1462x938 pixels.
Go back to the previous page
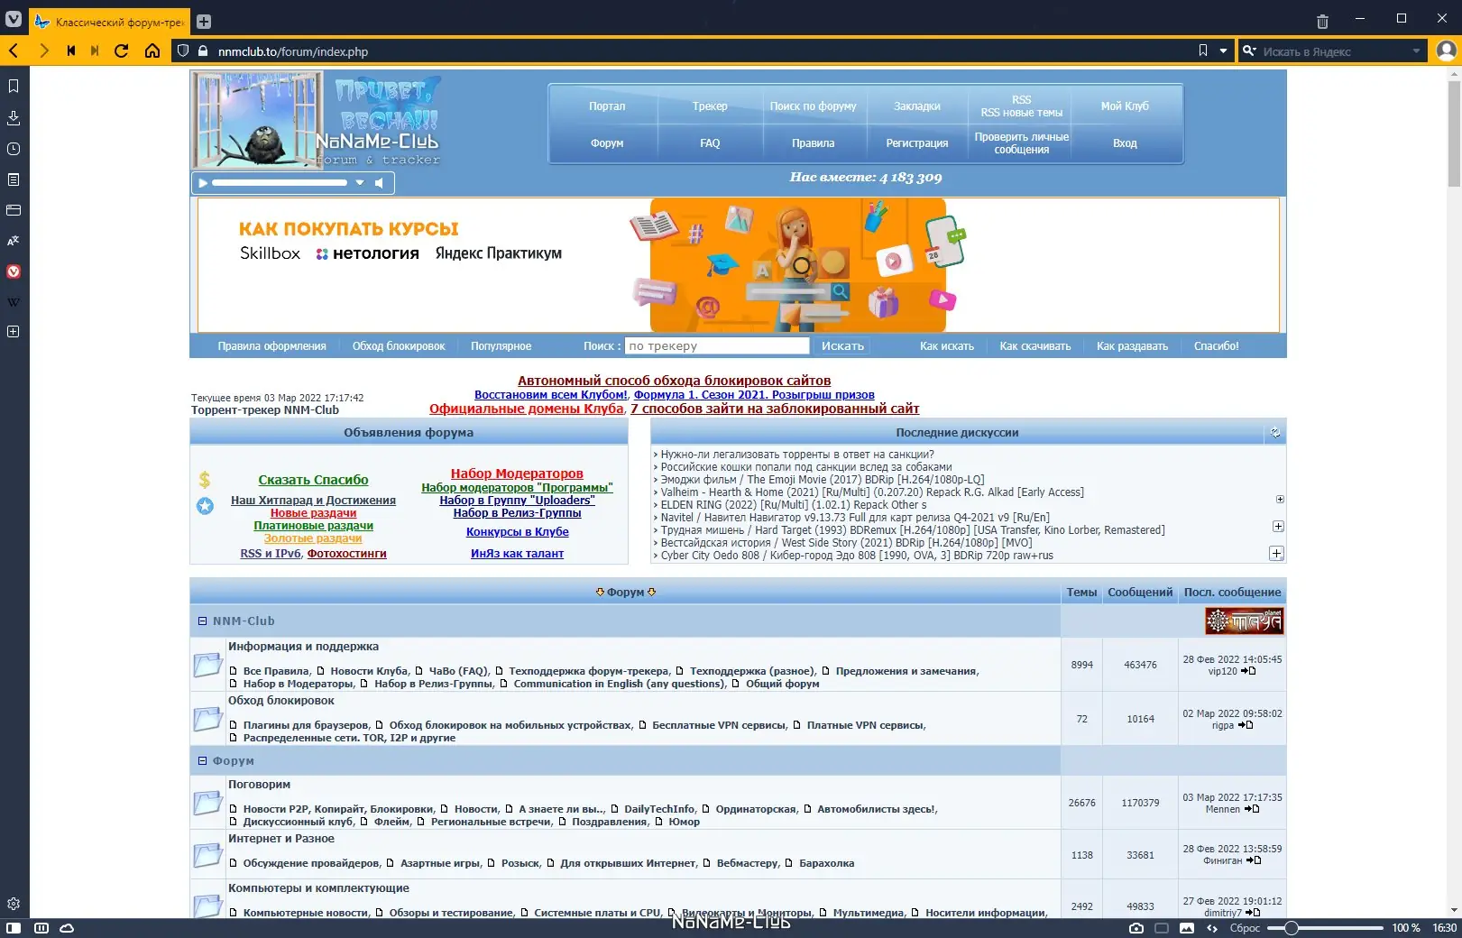pyautogui.click(x=14, y=51)
